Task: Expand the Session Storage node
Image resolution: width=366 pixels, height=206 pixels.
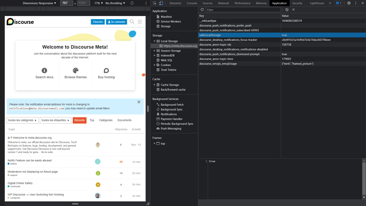Action: coord(154,50)
